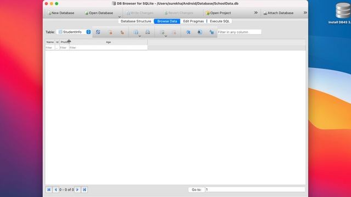This screenshot has height=197, width=351.
Task: Click the Filter box under Age column
Action: pyautogui.click(x=109, y=48)
